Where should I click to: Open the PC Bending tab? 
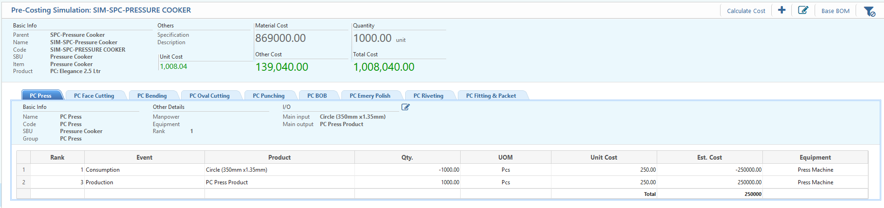(x=153, y=95)
